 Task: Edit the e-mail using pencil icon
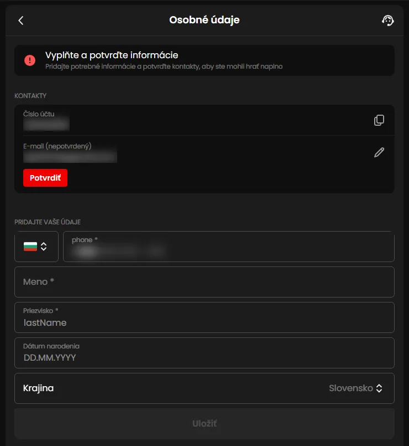coord(379,152)
